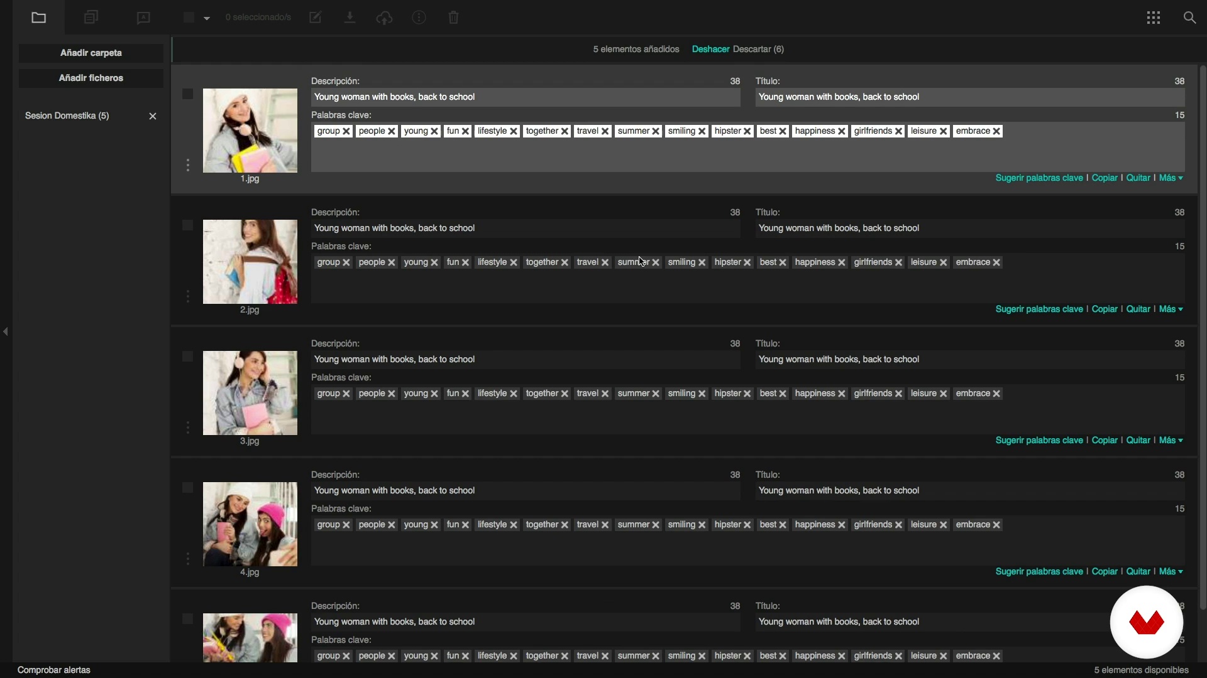Tick the checkbox beside 4.jpg
Image resolution: width=1207 pixels, height=678 pixels.
187,488
